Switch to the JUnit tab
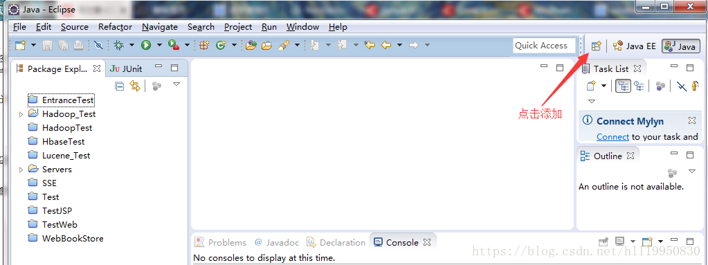The image size is (708, 265). coord(126,69)
